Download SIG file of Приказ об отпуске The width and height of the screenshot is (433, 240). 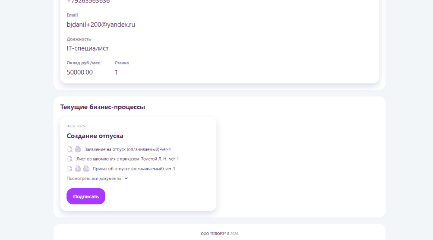click(78, 168)
